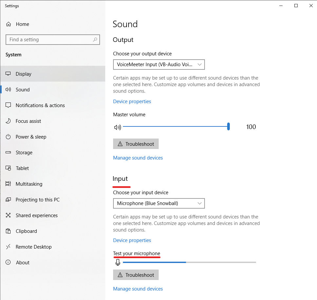Click the microphone test level bar

pyautogui.click(x=189, y=262)
